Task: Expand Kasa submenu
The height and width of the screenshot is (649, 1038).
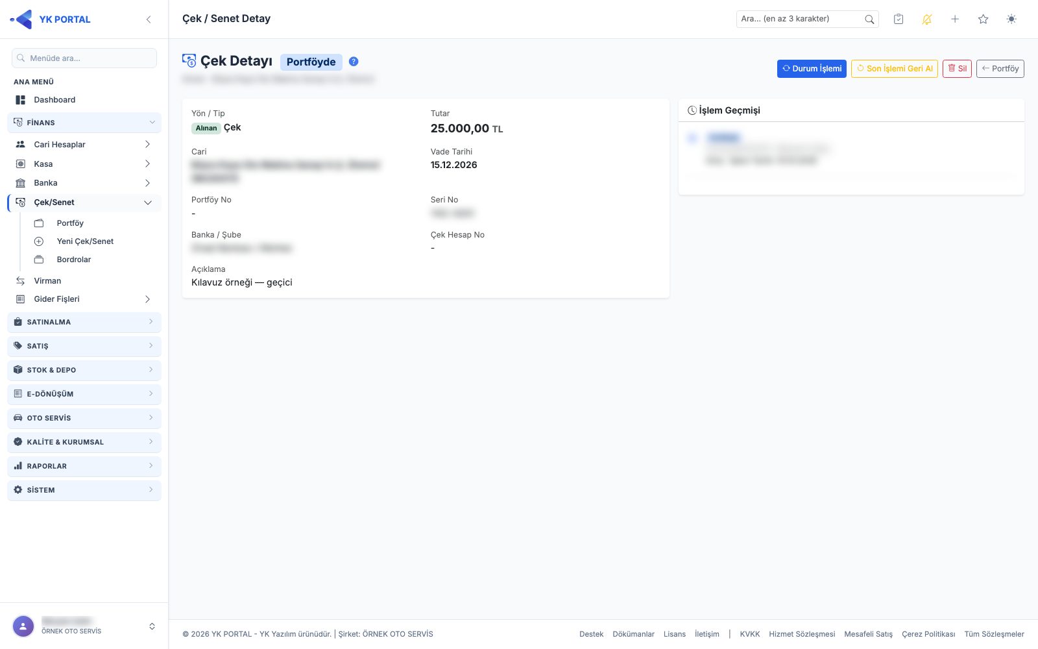Action: pyautogui.click(x=84, y=164)
